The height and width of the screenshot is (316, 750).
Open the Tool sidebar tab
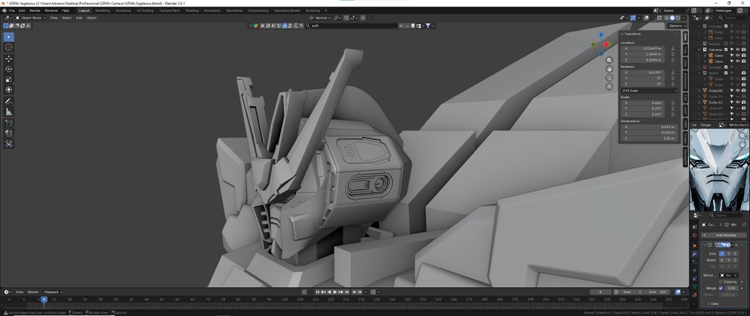(x=685, y=49)
